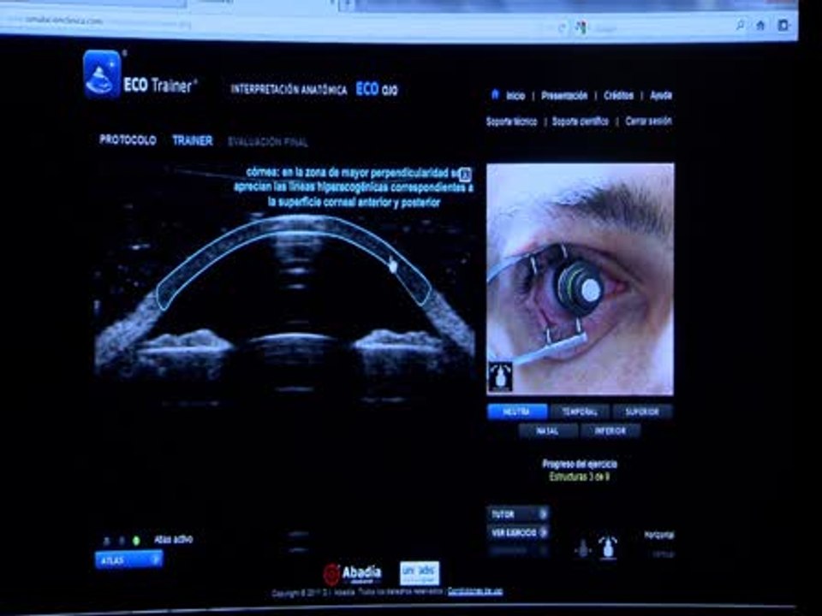822x616 pixels.
Task: Open the Presentación link
Action: [564, 96]
